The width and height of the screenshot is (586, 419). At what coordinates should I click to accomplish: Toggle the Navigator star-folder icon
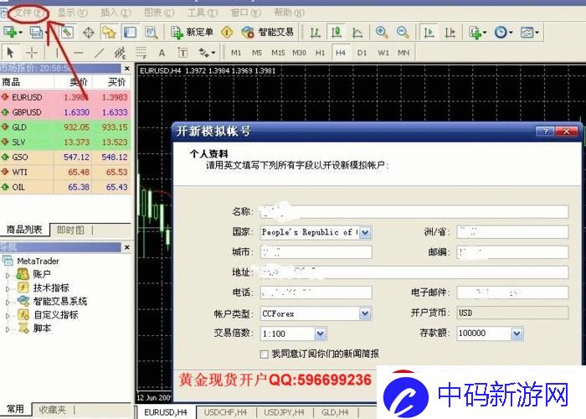click(109, 33)
